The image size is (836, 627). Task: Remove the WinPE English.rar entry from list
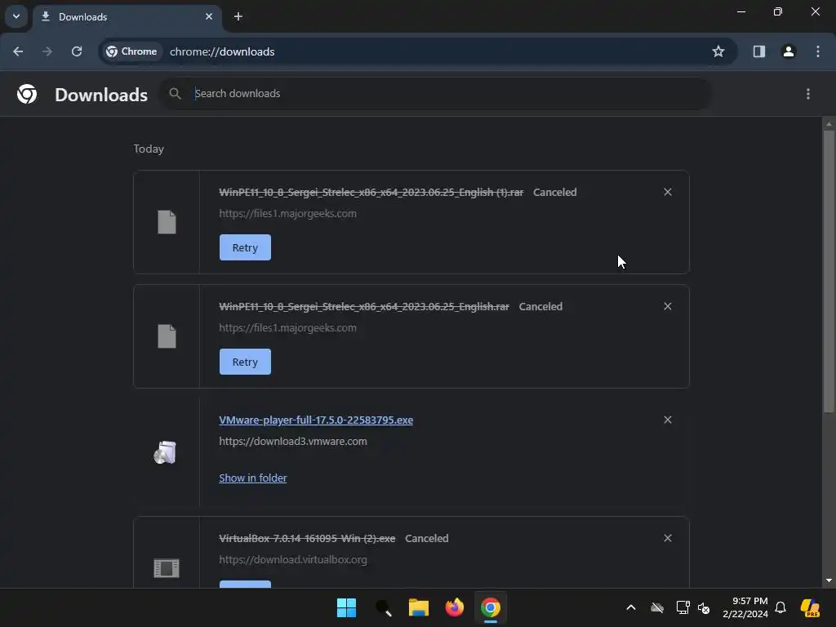pyautogui.click(x=668, y=306)
